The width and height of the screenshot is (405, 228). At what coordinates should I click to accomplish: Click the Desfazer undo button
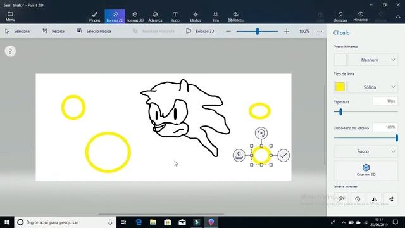[x=340, y=16]
